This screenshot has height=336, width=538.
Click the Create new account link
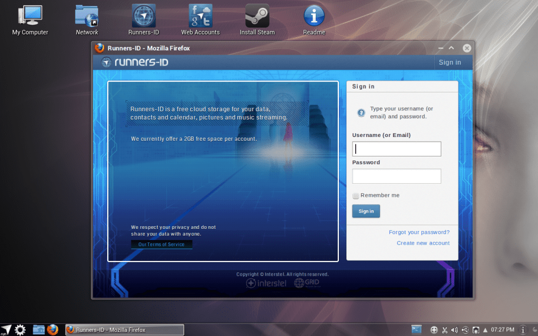[423, 243]
